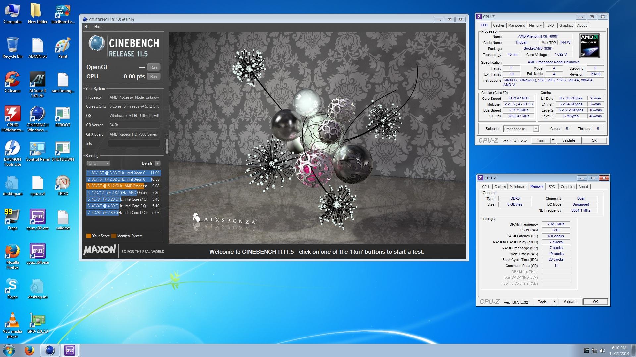The height and width of the screenshot is (357, 636).
Task: Click Tools button in top CPU-Z window
Action: [541, 140]
